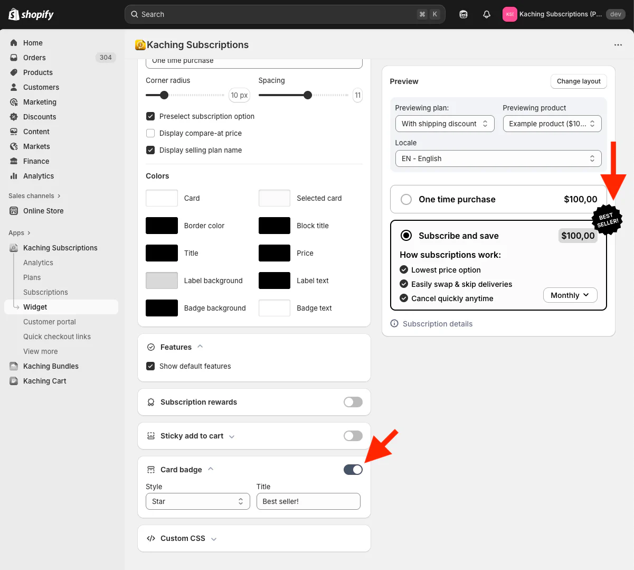Screen dimensions: 634x570
Task: Click the Sticky add to cart icon
Action: [x=151, y=436]
